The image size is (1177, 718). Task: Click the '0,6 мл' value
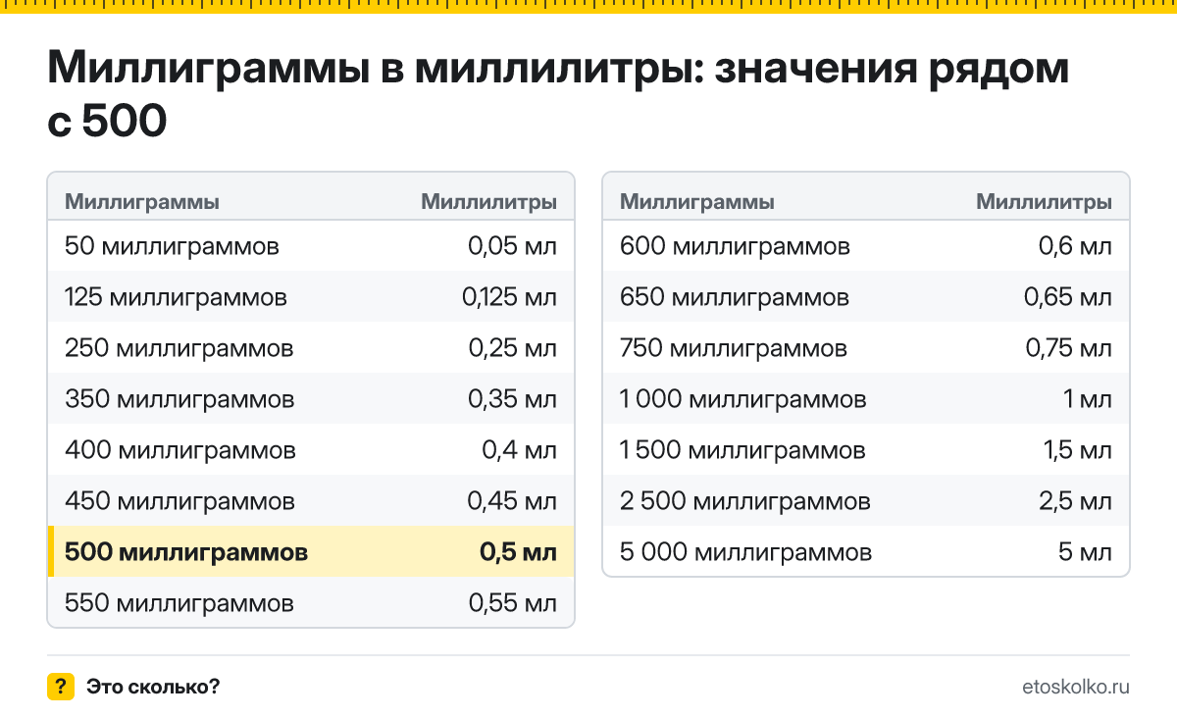point(1075,246)
